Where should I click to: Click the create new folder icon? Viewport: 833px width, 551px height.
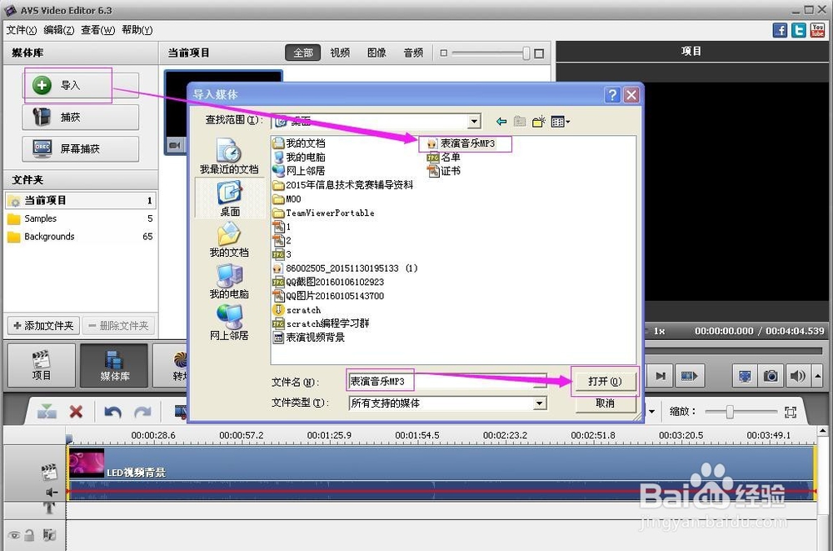click(539, 122)
